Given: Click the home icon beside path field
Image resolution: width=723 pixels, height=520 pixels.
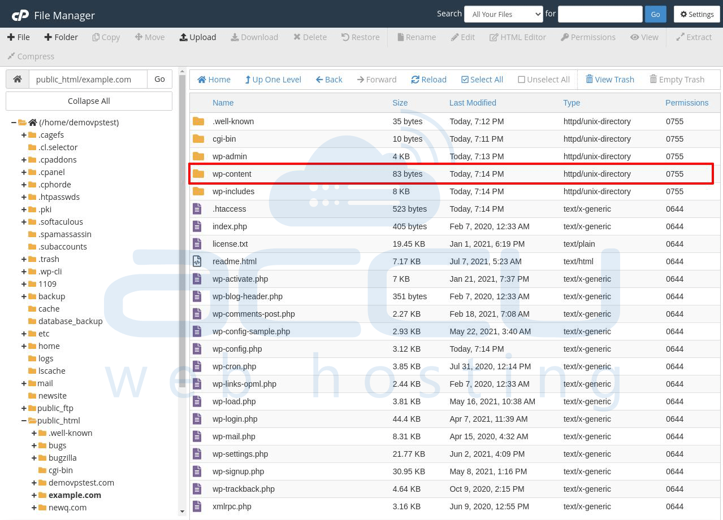Looking at the screenshot, I should [18, 79].
